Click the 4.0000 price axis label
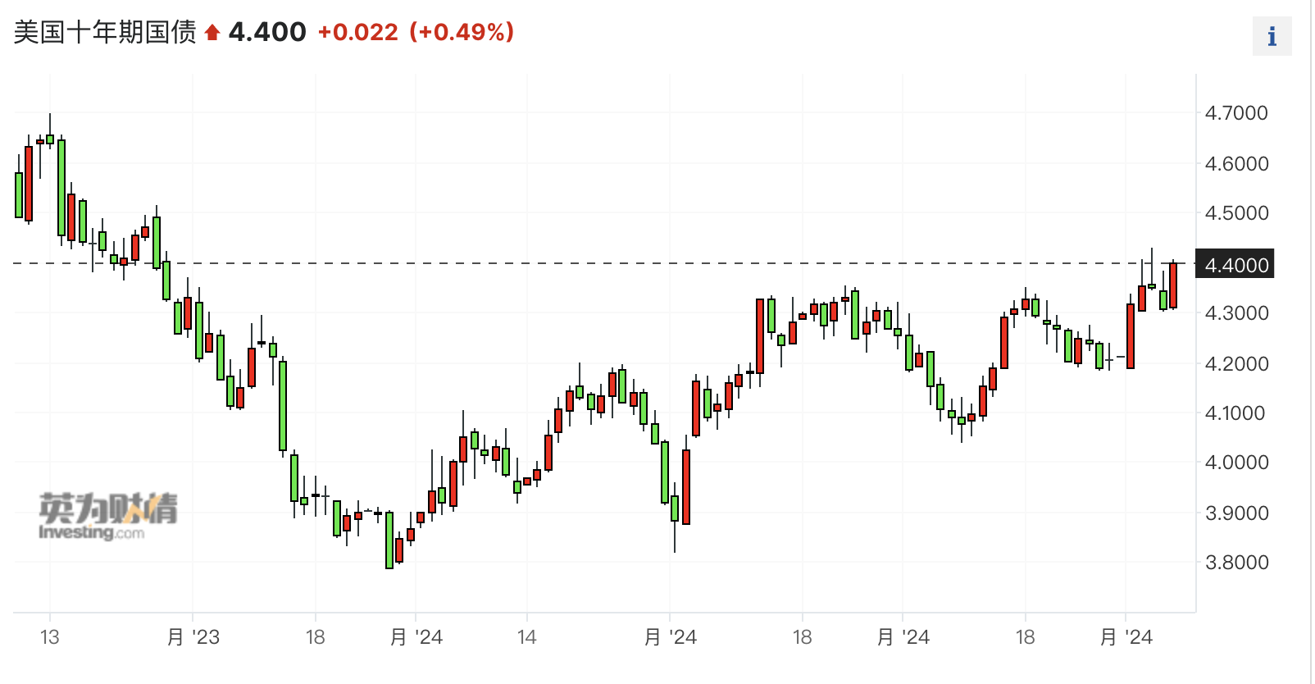The height and width of the screenshot is (684, 1315). [1235, 463]
